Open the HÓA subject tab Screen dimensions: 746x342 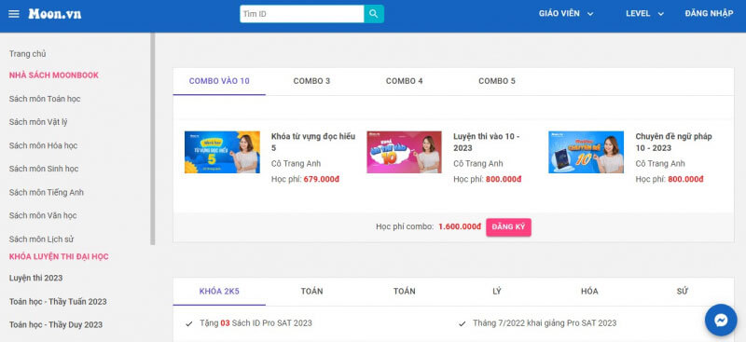pyautogui.click(x=589, y=292)
